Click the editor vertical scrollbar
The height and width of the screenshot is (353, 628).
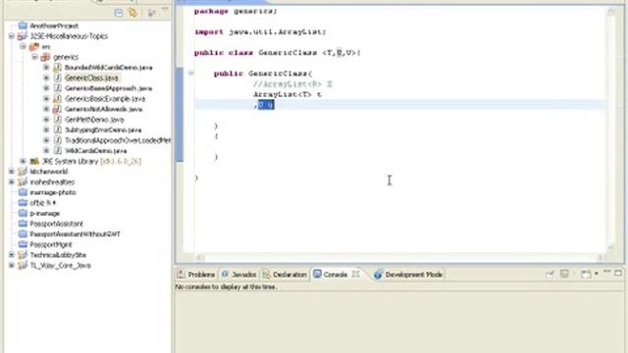610,128
